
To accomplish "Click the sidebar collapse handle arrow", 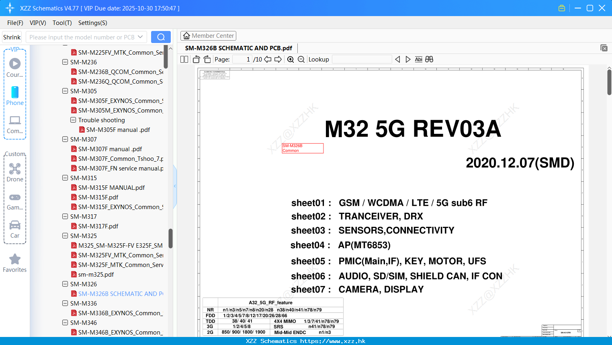I will pyautogui.click(x=175, y=186).
